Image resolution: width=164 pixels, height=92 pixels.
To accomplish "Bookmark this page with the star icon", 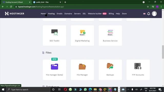I will (148, 7).
